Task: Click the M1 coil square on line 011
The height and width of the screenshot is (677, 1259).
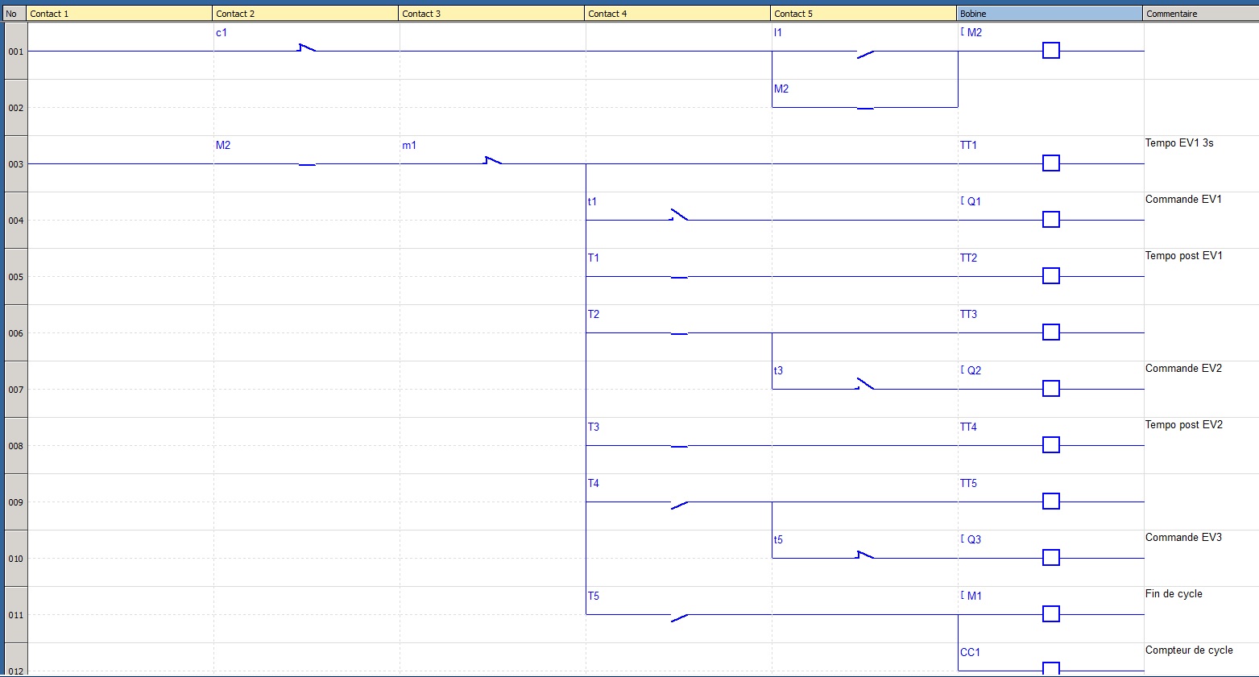Action: pos(1050,614)
